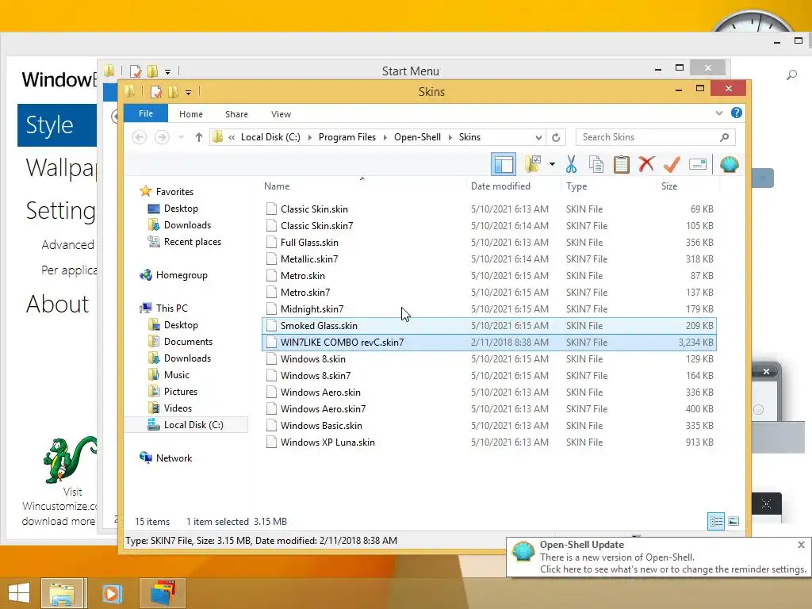Sort files by Size column header
Image resolution: width=812 pixels, height=609 pixels.
click(x=669, y=186)
